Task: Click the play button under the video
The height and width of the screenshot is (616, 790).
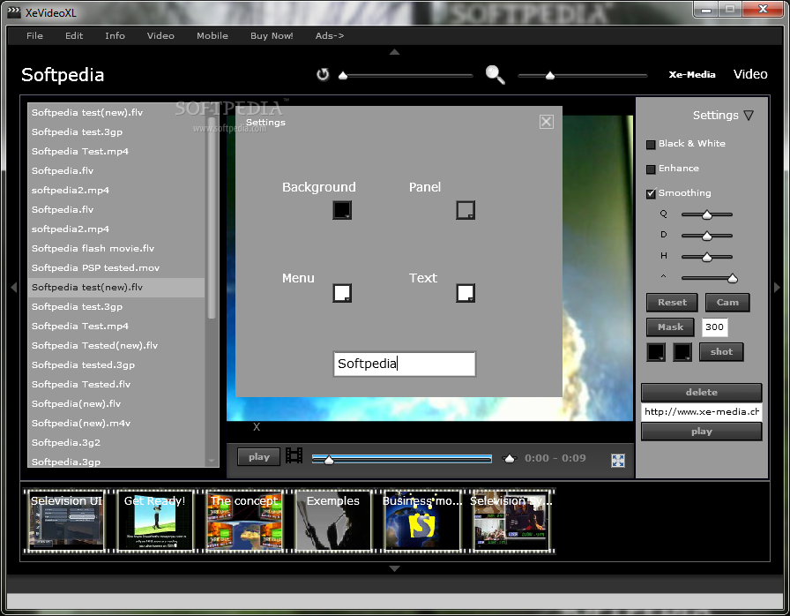Action: pos(259,457)
